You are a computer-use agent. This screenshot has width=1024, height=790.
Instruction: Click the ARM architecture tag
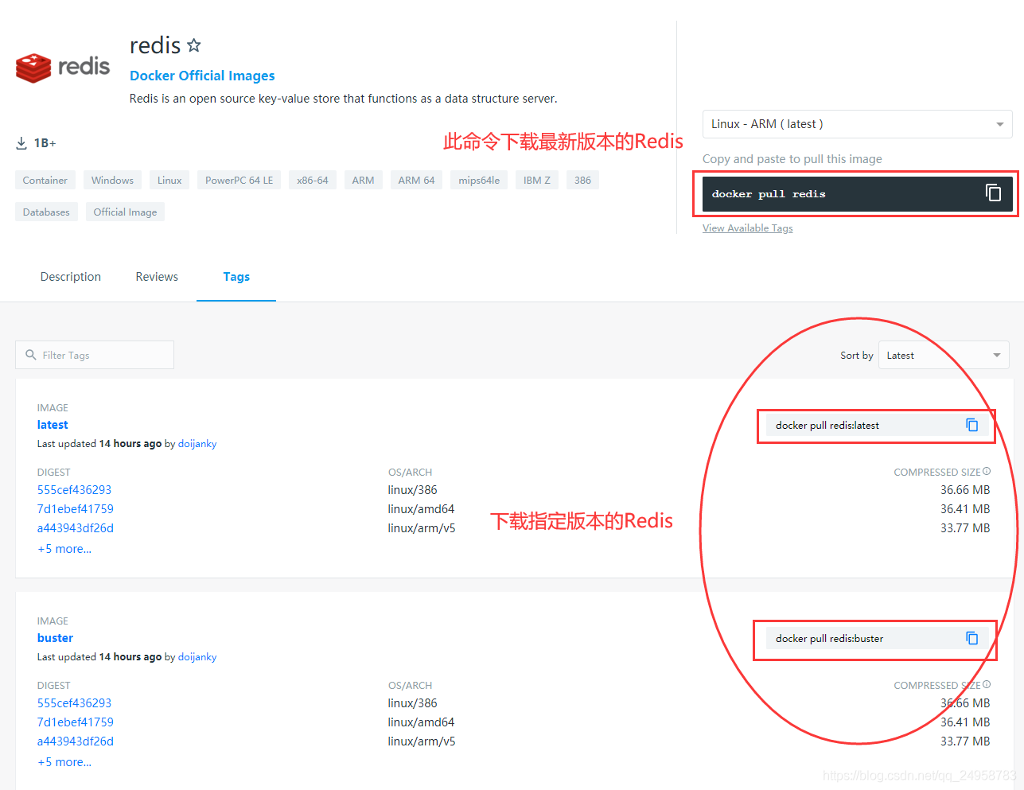click(x=363, y=180)
